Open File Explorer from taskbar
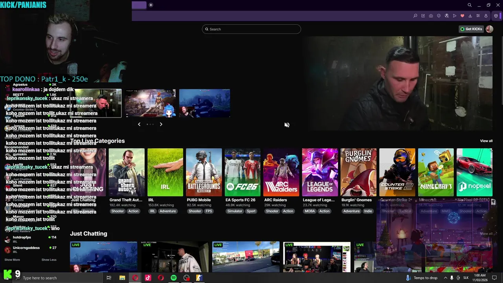Screen dimensions: 503x283 coord(122,278)
